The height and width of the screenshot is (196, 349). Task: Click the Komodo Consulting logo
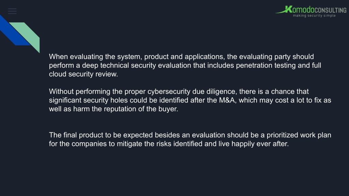point(311,11)
